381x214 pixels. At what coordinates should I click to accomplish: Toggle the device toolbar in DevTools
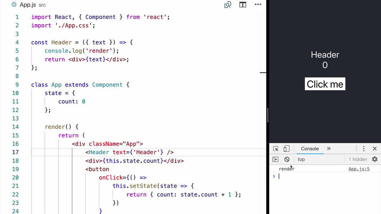[286, 148]
